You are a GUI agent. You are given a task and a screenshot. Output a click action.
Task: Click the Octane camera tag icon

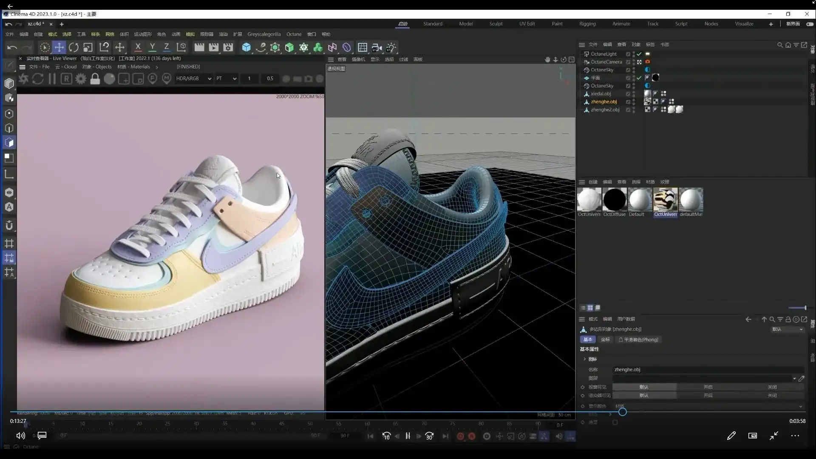coord(648,62)
